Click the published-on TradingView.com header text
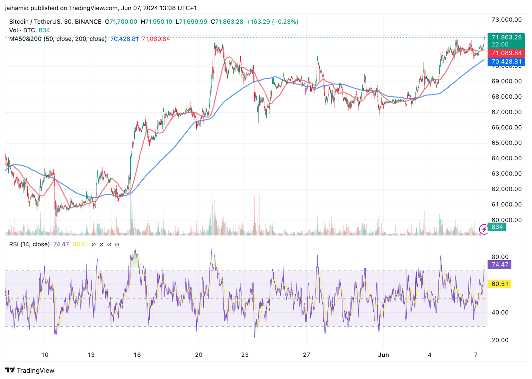Viewport: 532px width, 379px height. coord(101,8)
